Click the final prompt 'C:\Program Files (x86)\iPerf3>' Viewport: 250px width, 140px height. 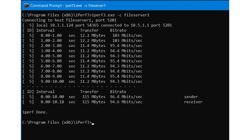pos(57,122)
